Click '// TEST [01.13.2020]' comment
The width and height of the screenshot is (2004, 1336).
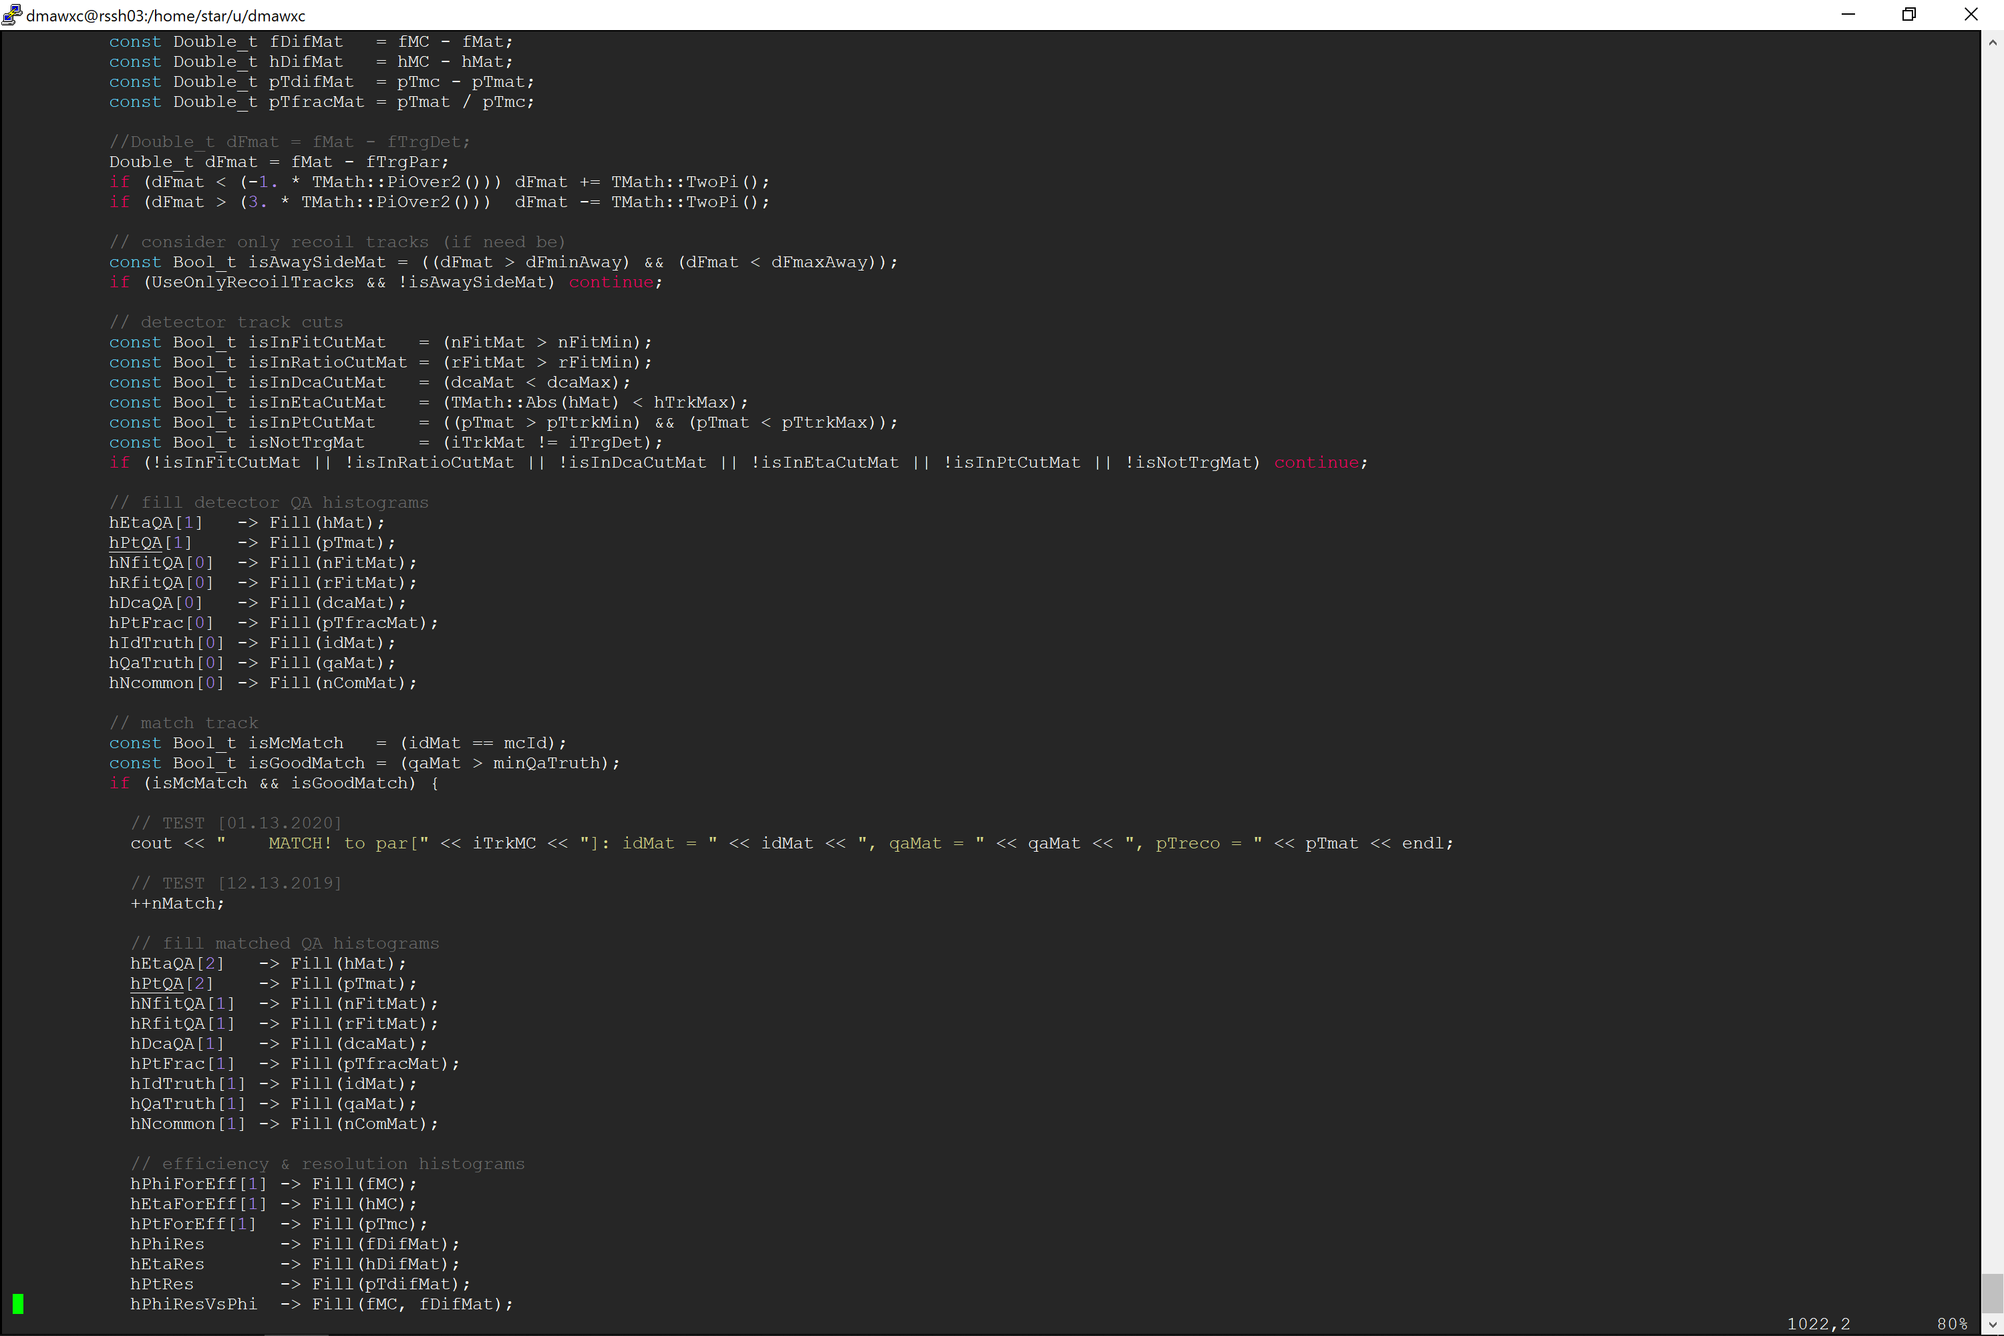tap(236, 822)
